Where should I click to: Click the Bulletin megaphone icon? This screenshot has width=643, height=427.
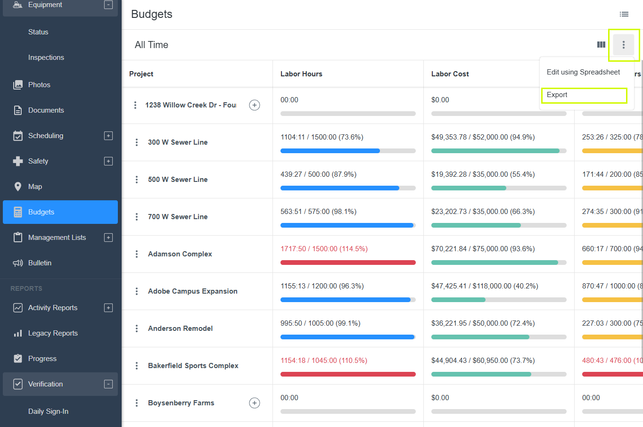pyautogui.click(x=18, y=263)
